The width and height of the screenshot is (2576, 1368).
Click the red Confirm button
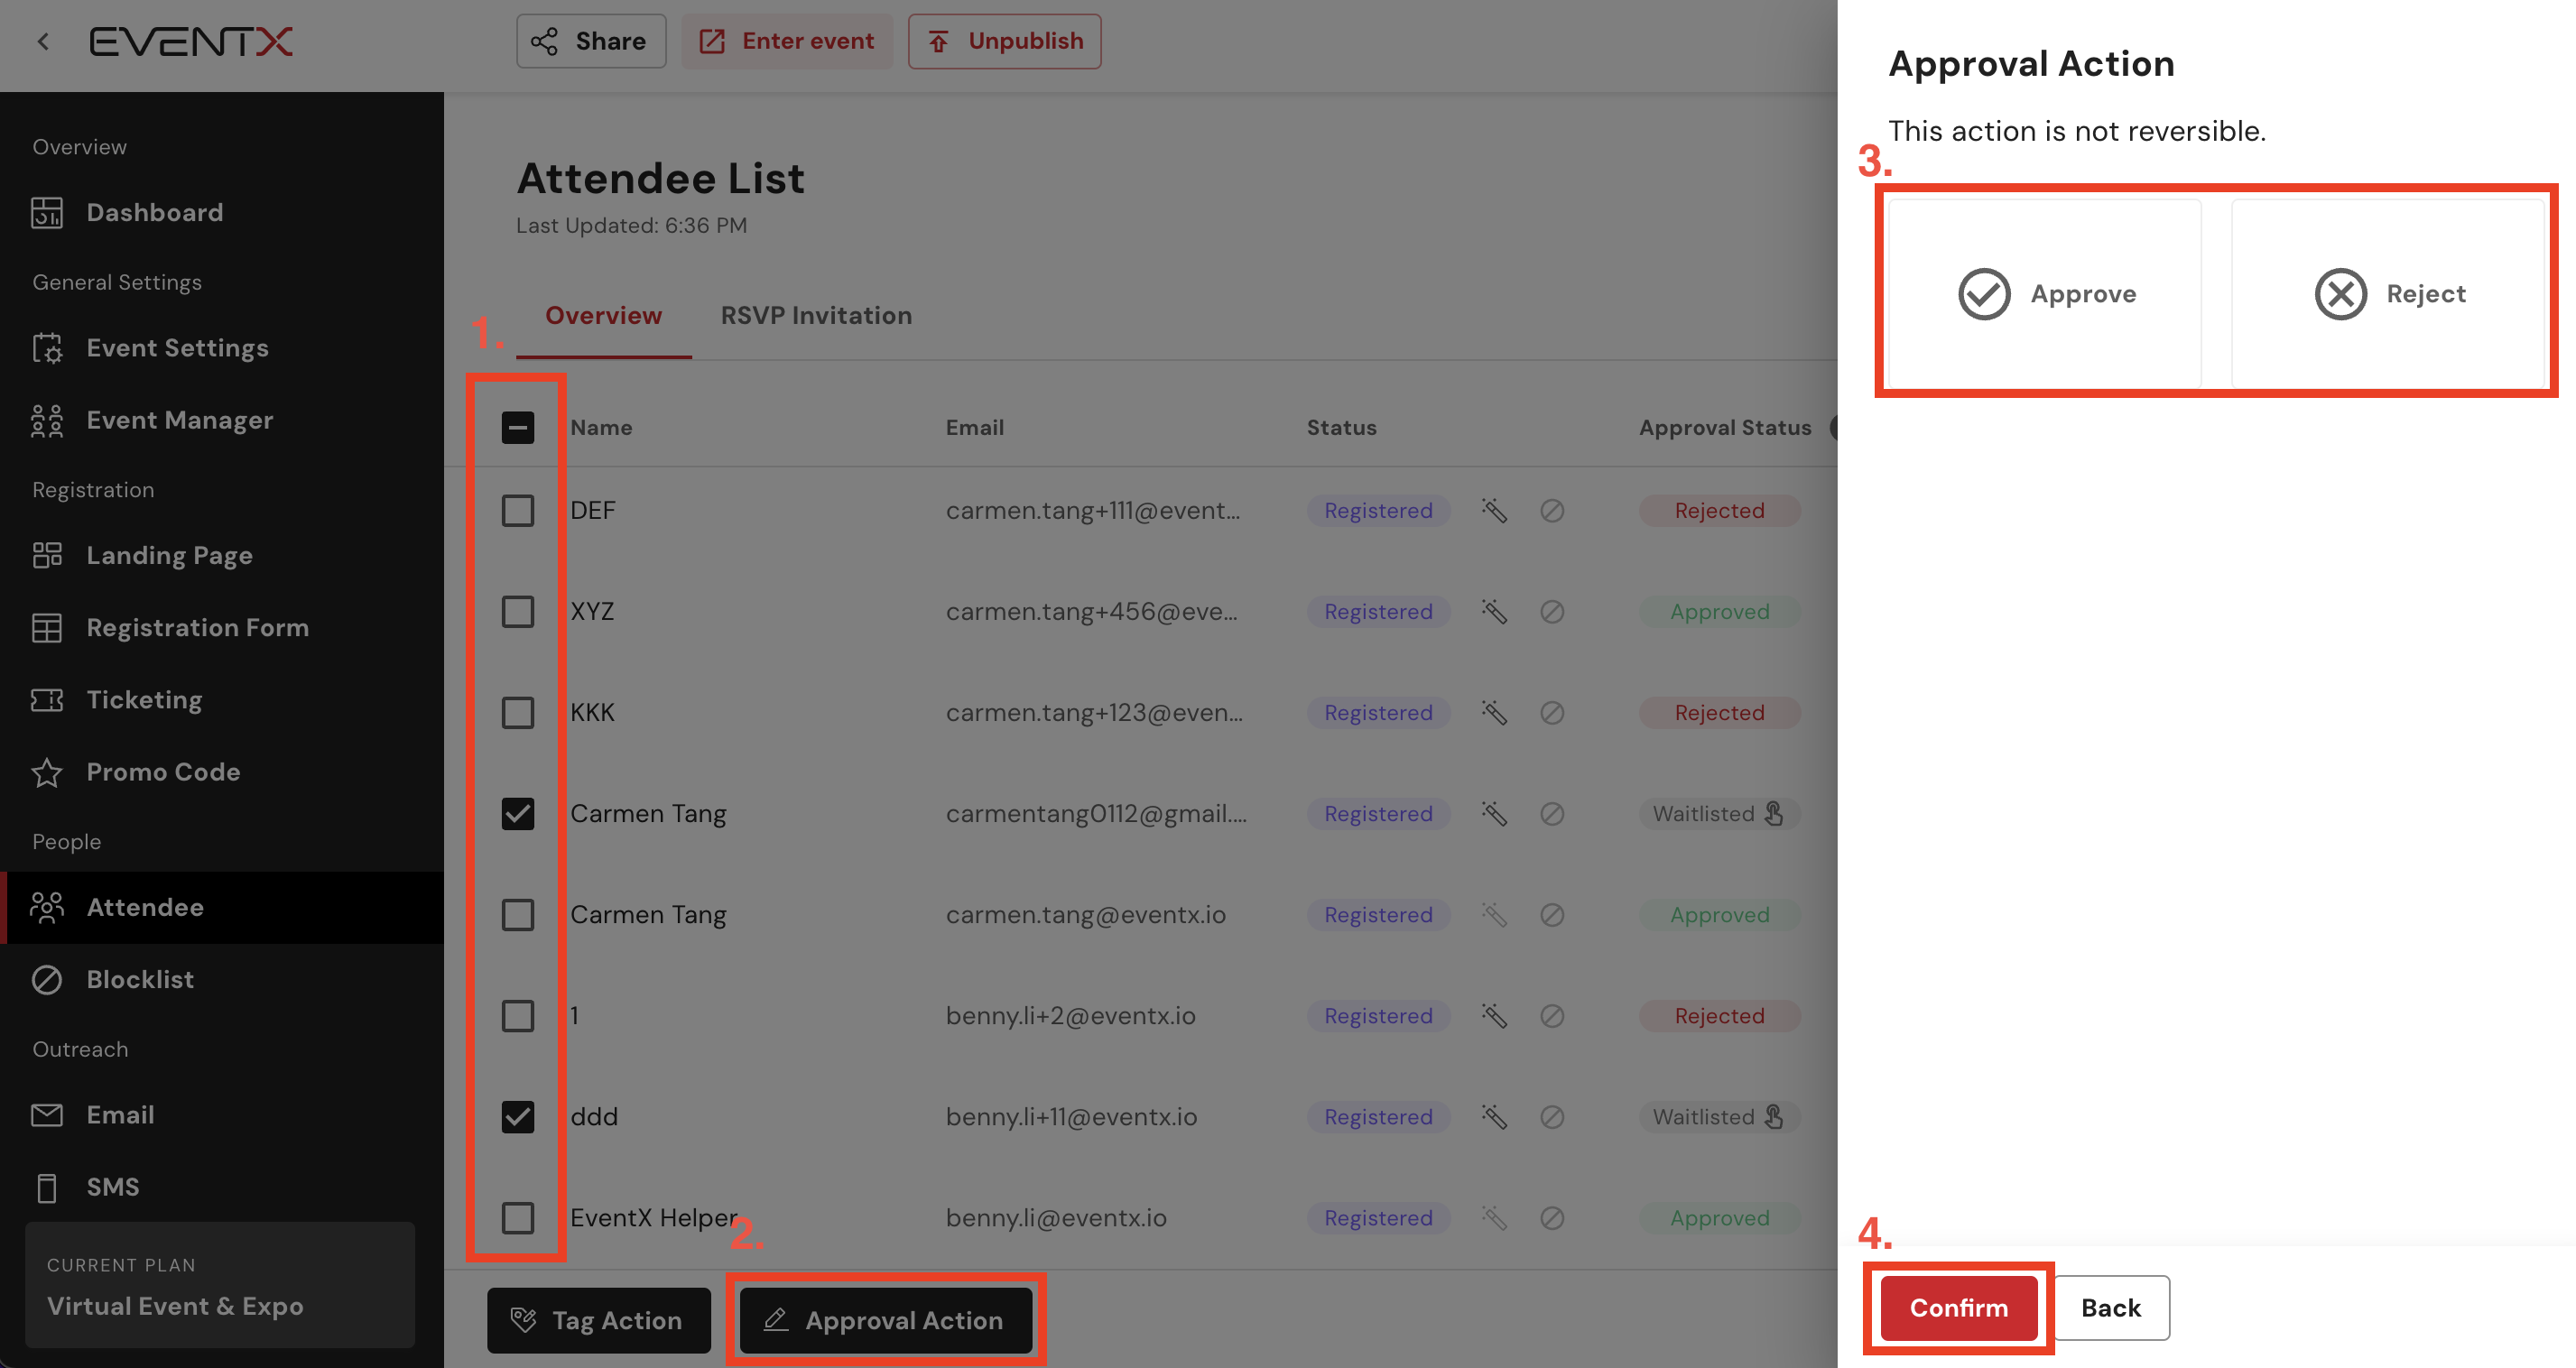tap(1958, 1307)
